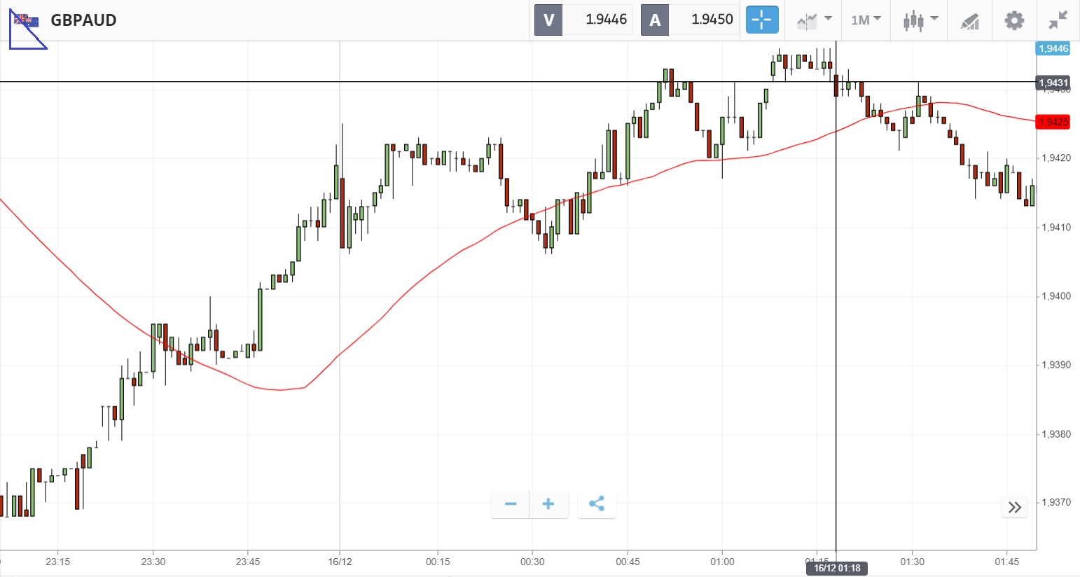Viewport: 1080px width, 577px height.
Task: Click the A buy price 1.9450 button
Action: (x=690, y=20)
